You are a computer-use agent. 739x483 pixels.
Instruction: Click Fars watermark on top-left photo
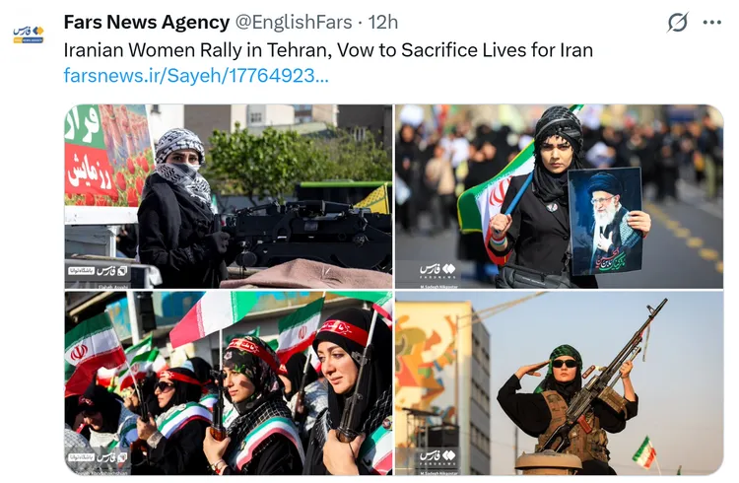98,271
